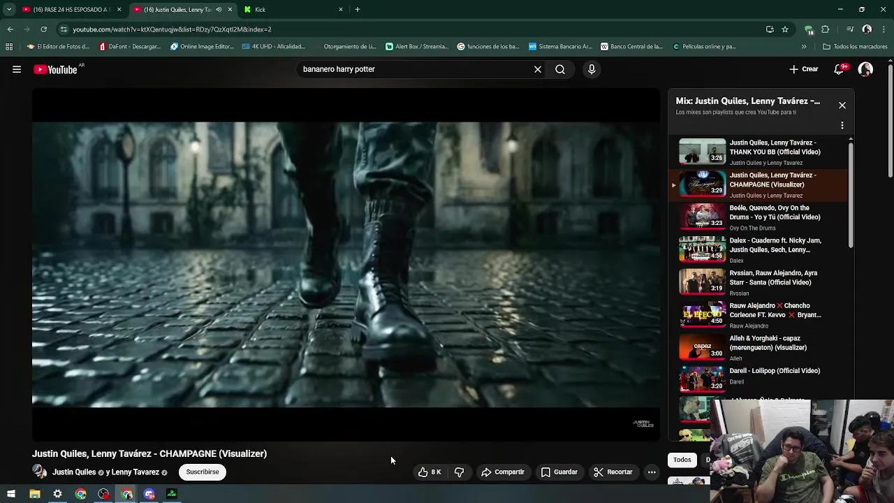Image resolution: width=894 pixels, height=503 pixels.
Task: Open the Crear menu
Action: (x=804, y=69)
